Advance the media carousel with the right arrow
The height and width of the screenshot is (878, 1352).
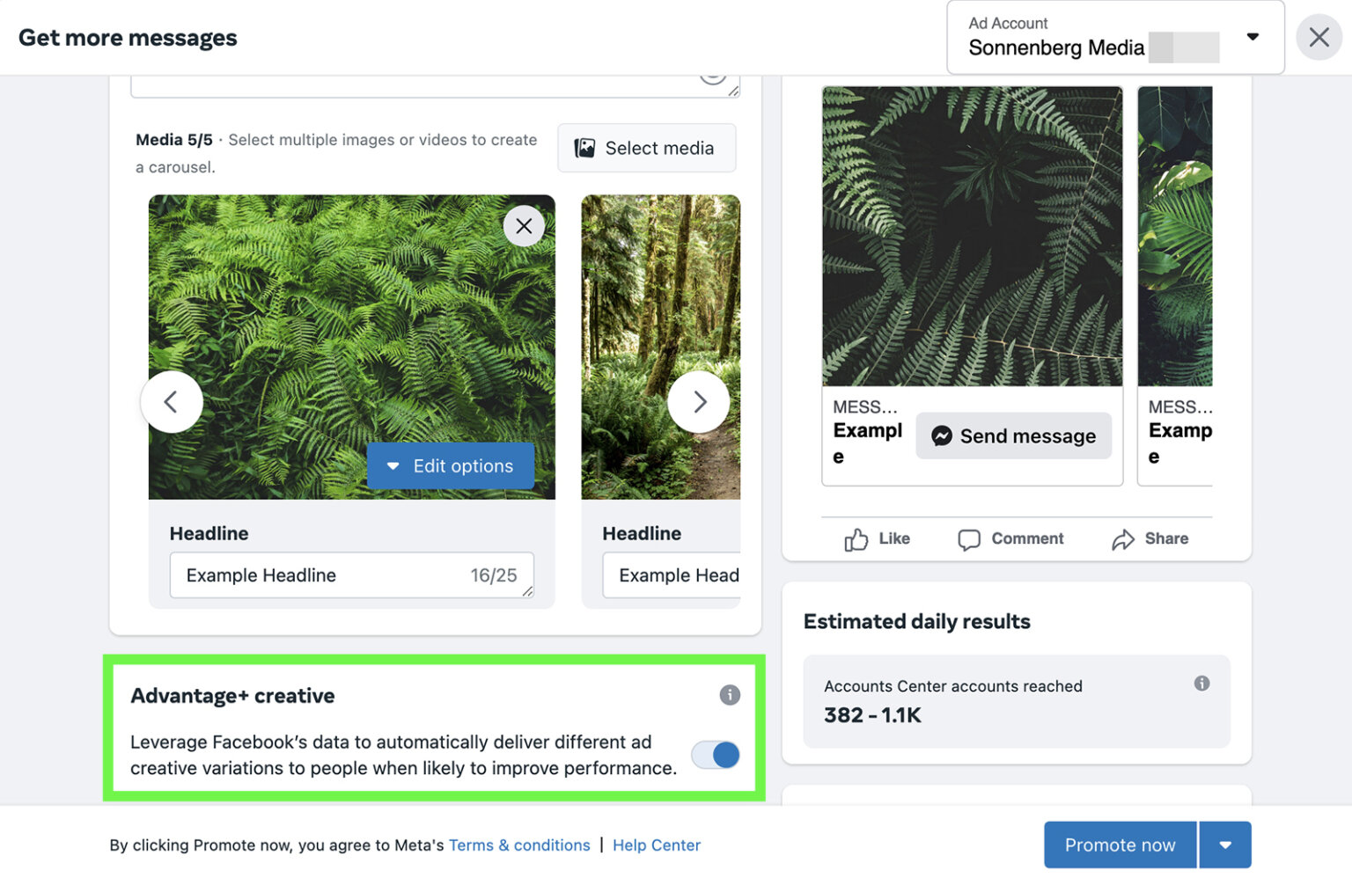[699, 401]
